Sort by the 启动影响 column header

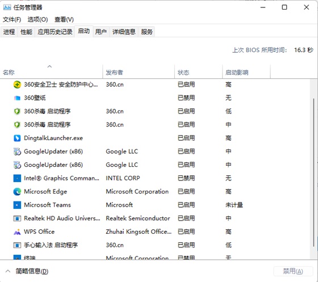click(246, 71)
